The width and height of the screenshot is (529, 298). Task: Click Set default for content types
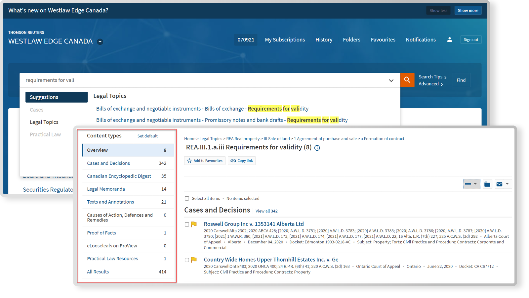(x=147, y=136)
